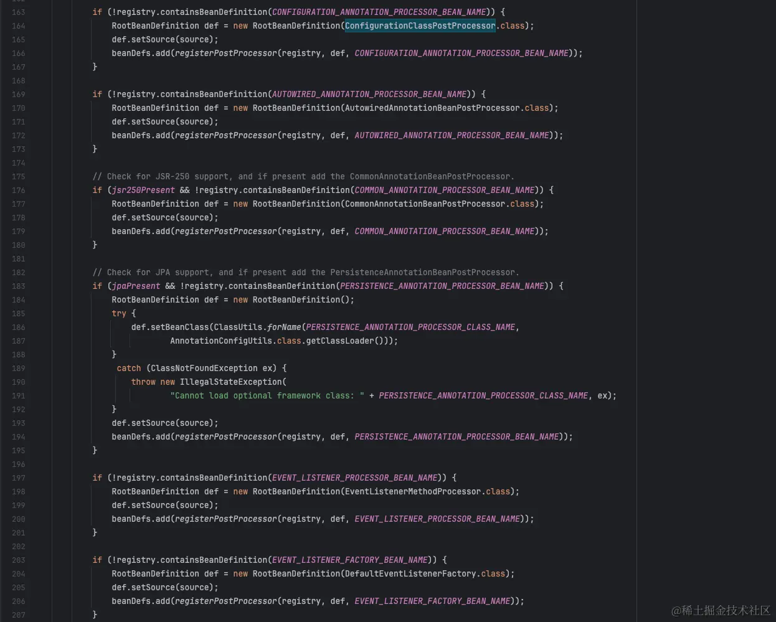Image resolution: width=776 pixels, height=622 pixels.
Task: Click the ClassUtils identifier
Action: tap(238, 327)
